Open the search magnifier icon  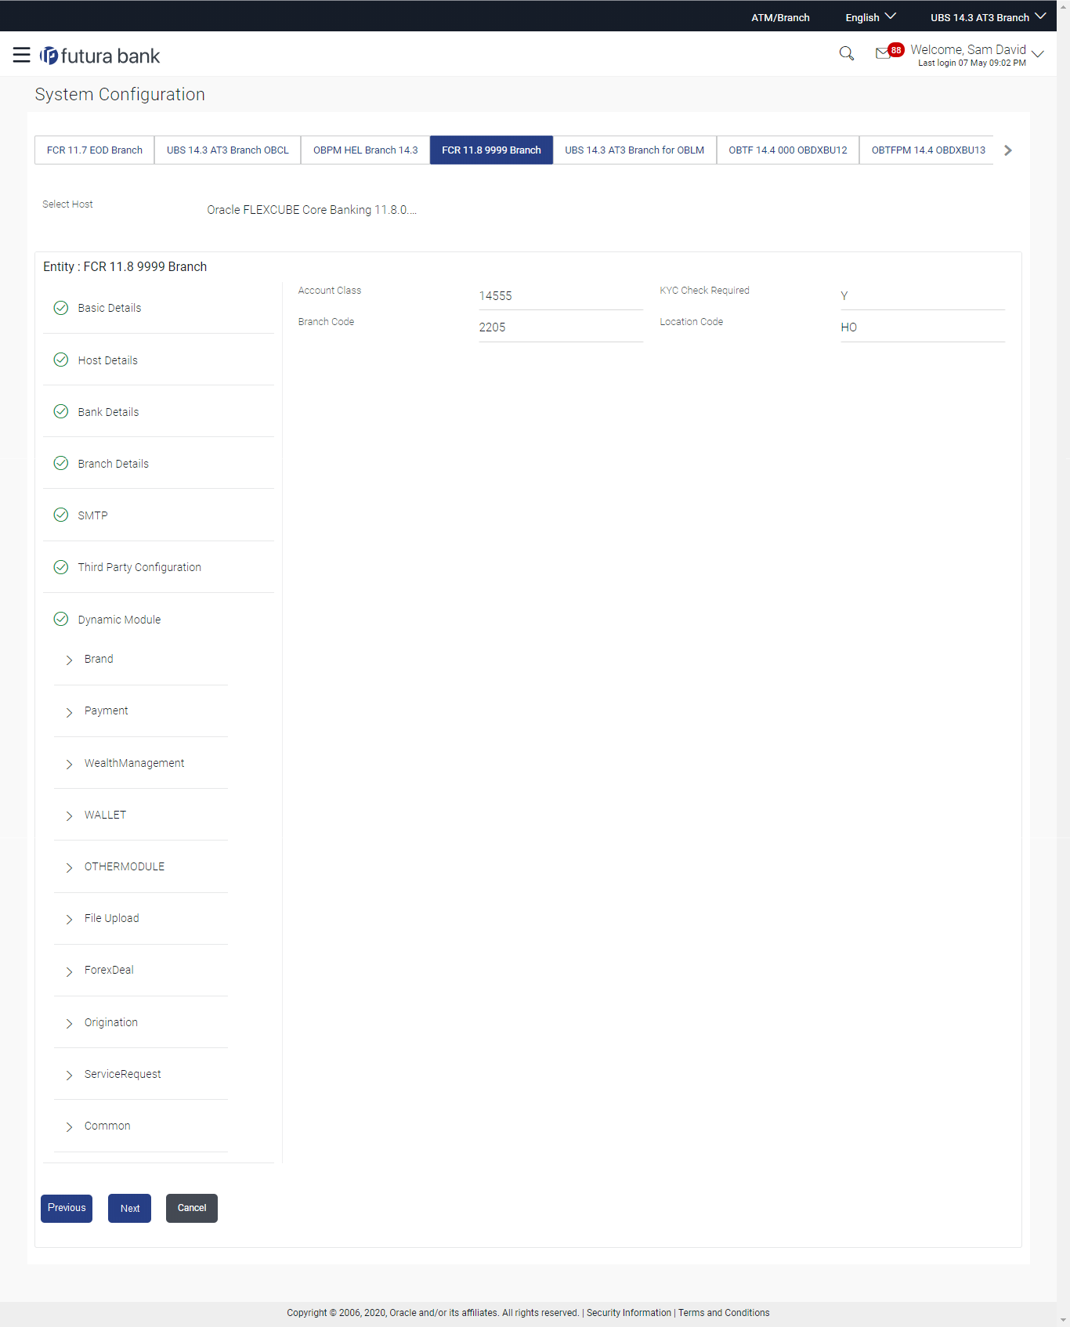click(x=846, y=53)
